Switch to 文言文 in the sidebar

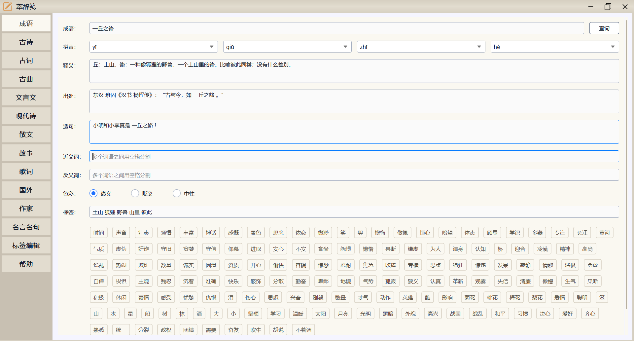[x=26, y=97]
